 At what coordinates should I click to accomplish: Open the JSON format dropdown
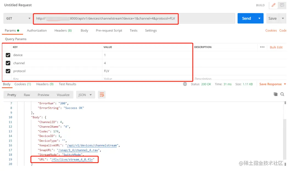85,95
